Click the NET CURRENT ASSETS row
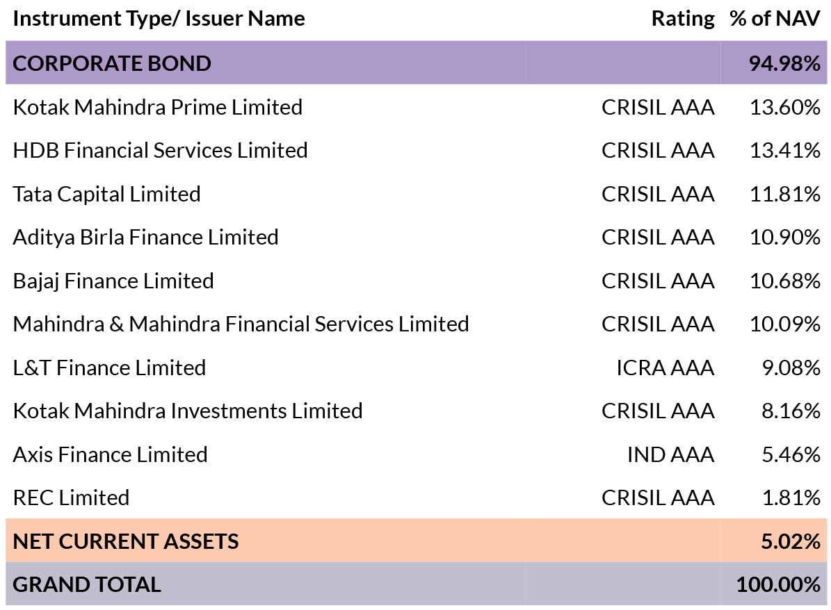Screen dimensions: 831x610 coord(416,541)
